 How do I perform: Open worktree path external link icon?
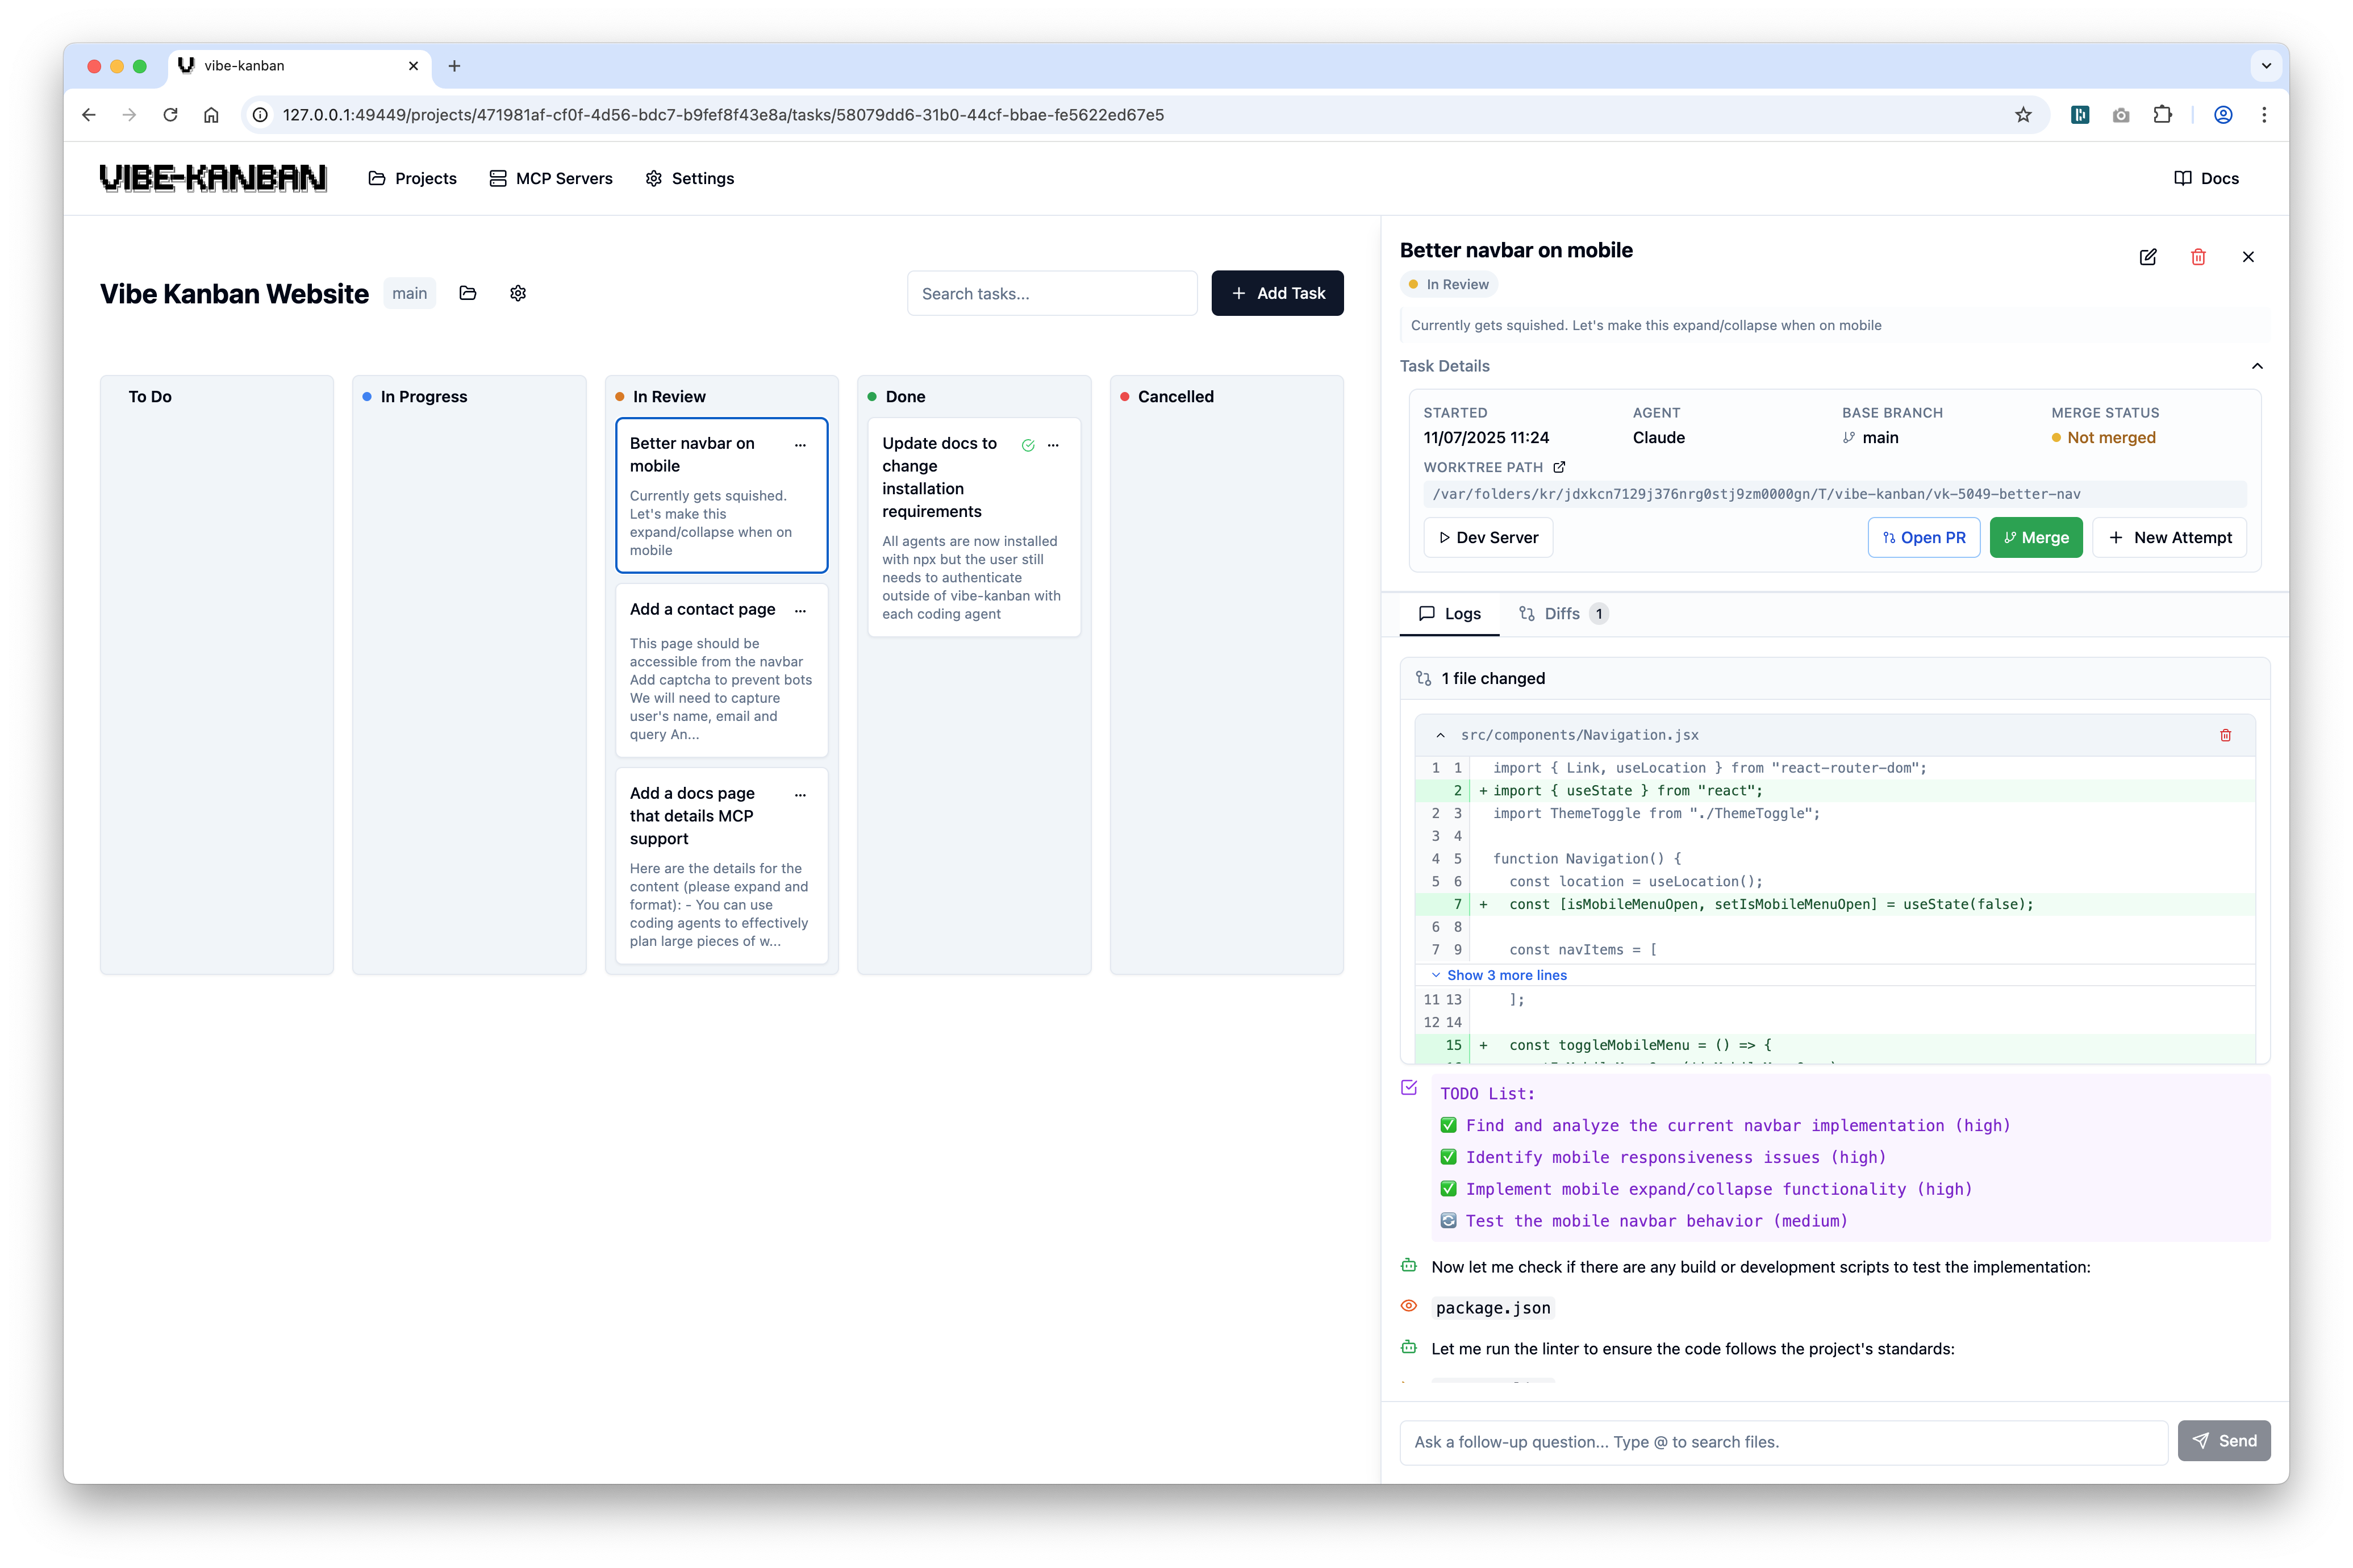pos(1559,467)
